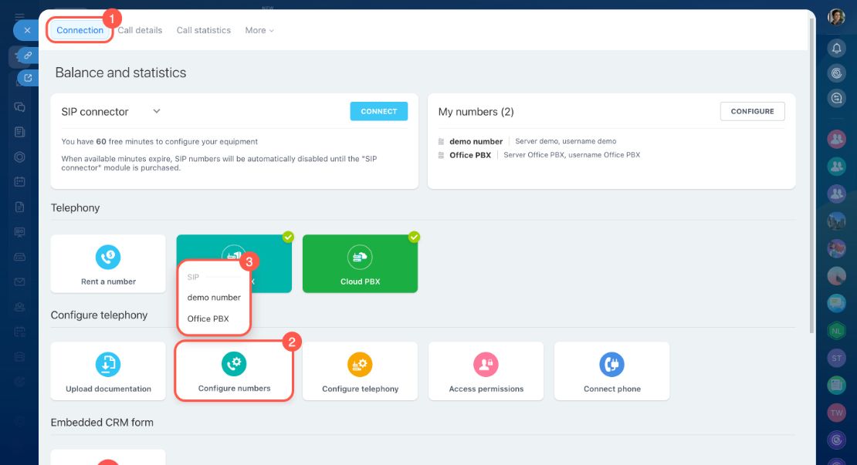Open Upload documentation card
This screenshot has width=857, height=465.
pyautogui.click(x=108, y=371)
